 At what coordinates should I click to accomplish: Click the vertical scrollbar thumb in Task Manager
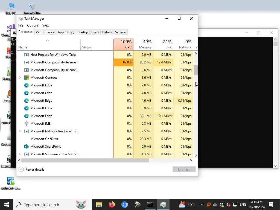point(196,70)
